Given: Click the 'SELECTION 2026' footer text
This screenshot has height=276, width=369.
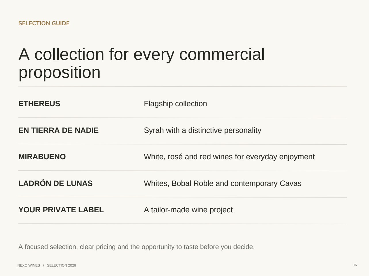Looking at the screenshot, I should tap(62, 265).
